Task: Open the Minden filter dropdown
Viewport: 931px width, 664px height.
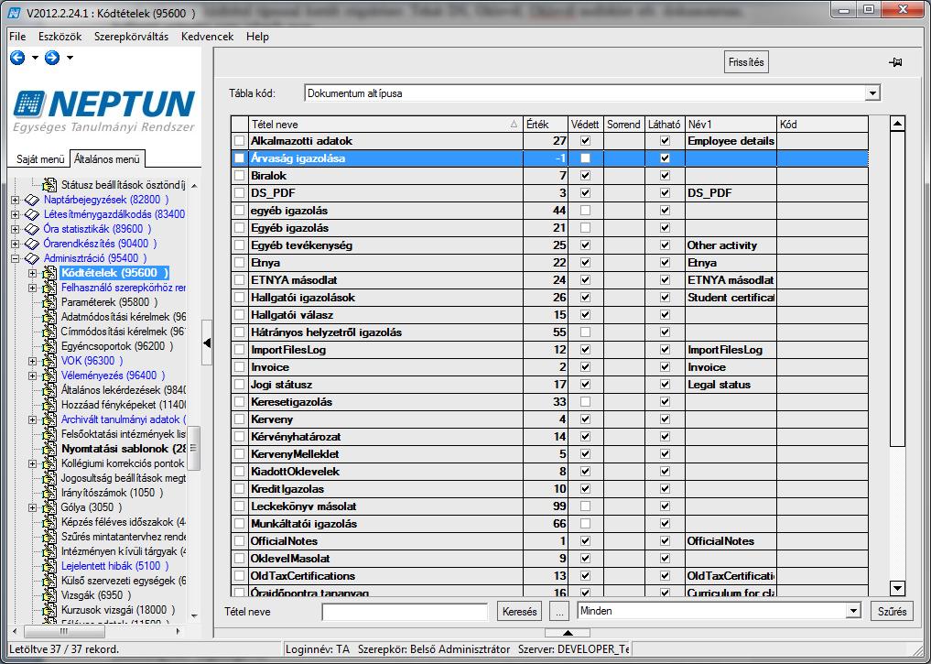Action: [x=853, y=611]
